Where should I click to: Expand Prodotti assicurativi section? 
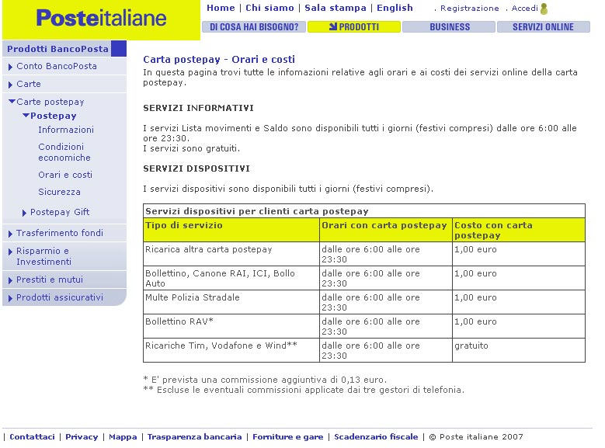[11, 298]
